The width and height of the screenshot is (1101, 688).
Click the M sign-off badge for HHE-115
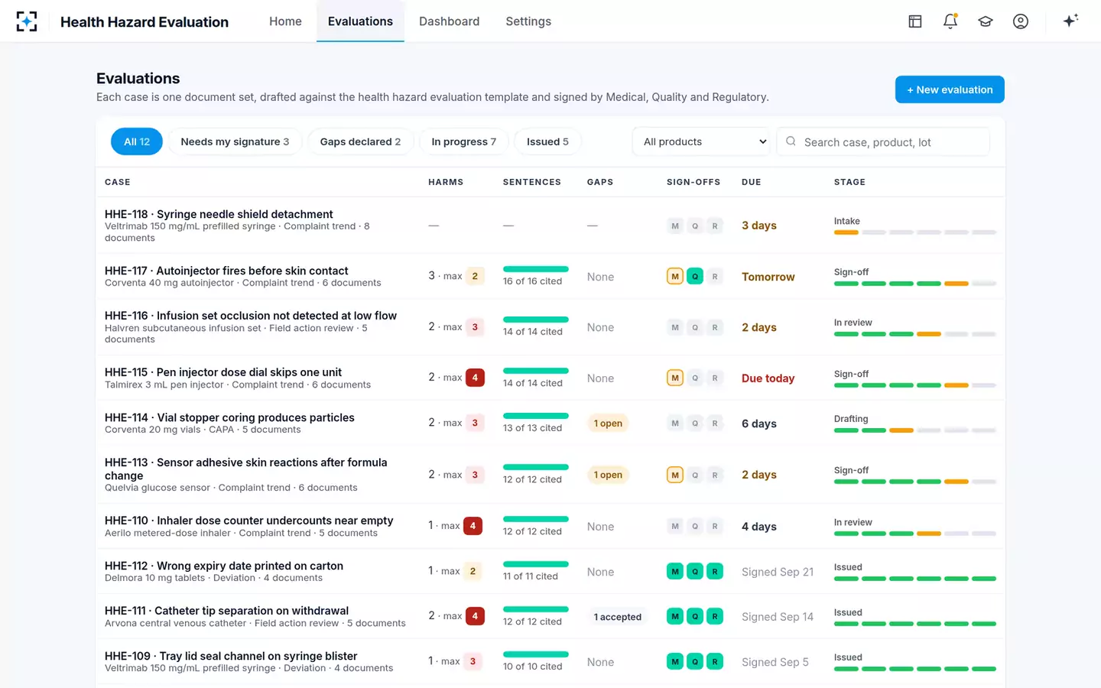pos(675,378)
